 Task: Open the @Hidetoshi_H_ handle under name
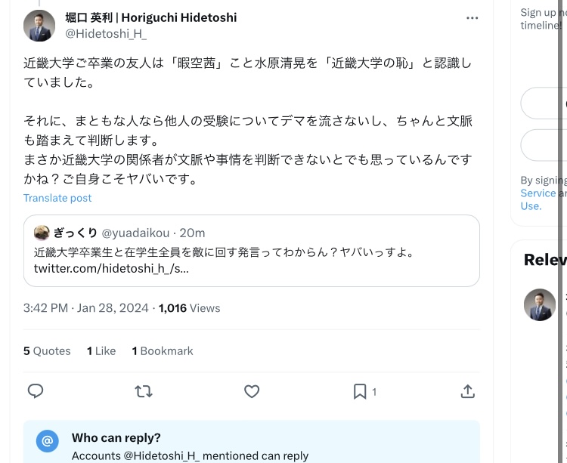tap(106, 33)
